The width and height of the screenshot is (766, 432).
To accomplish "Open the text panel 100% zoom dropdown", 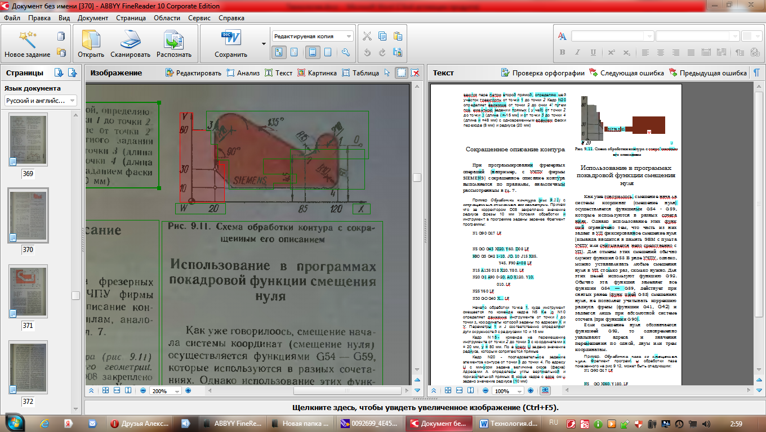I will [x=508, y=390].
